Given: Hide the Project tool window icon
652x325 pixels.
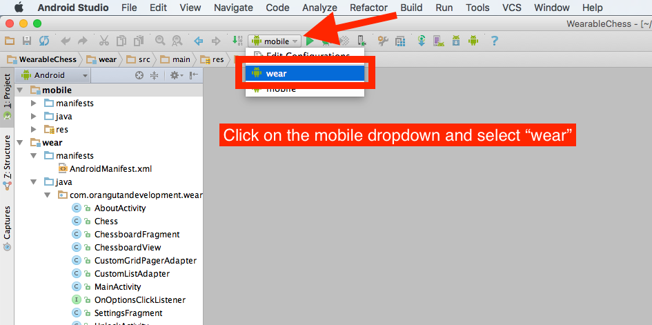Looking at the screenshot, I should coord(194,75).
